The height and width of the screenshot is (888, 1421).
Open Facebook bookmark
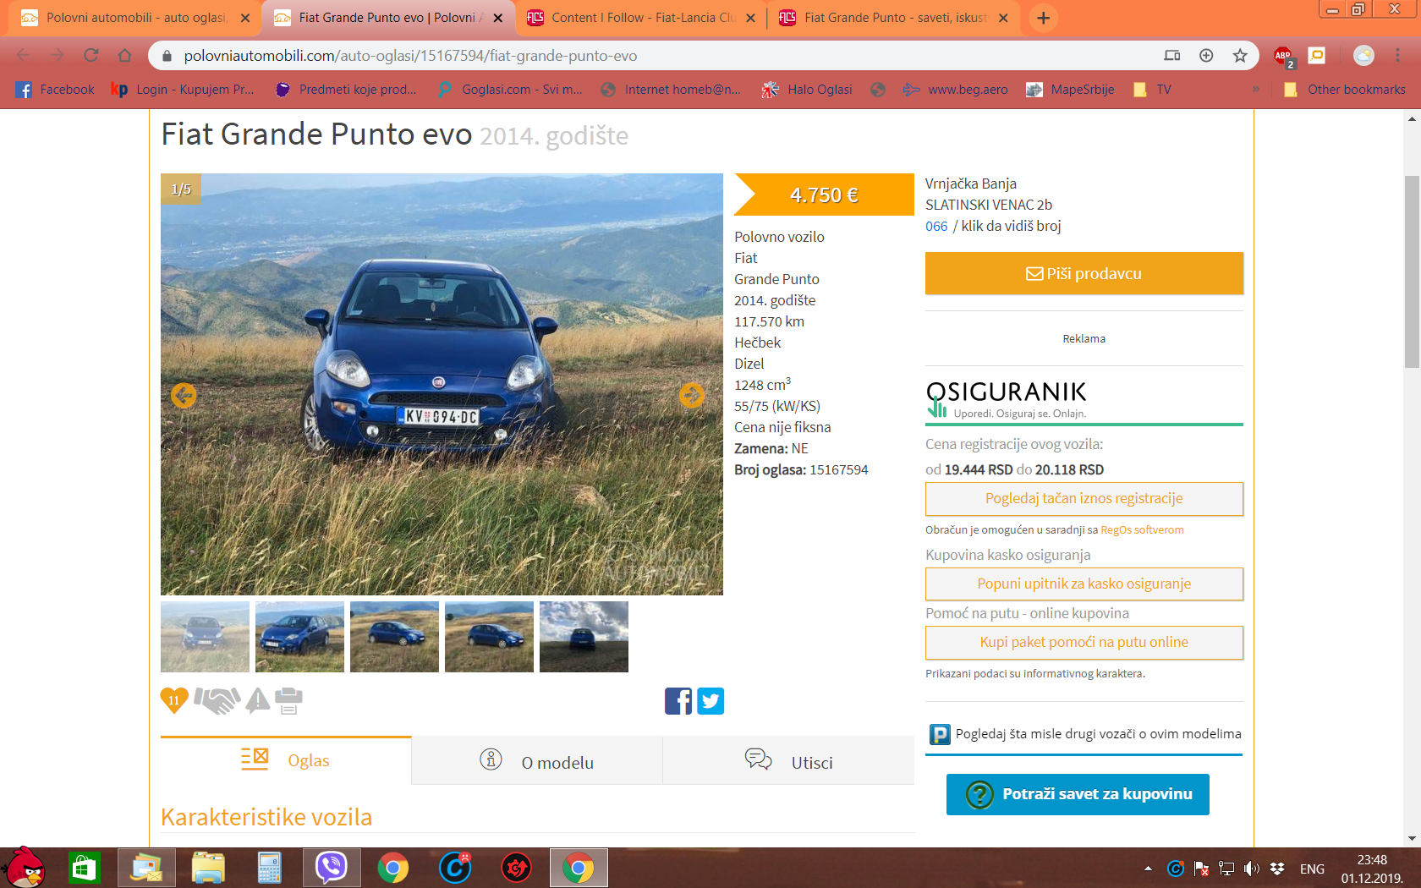click(55, 89)
